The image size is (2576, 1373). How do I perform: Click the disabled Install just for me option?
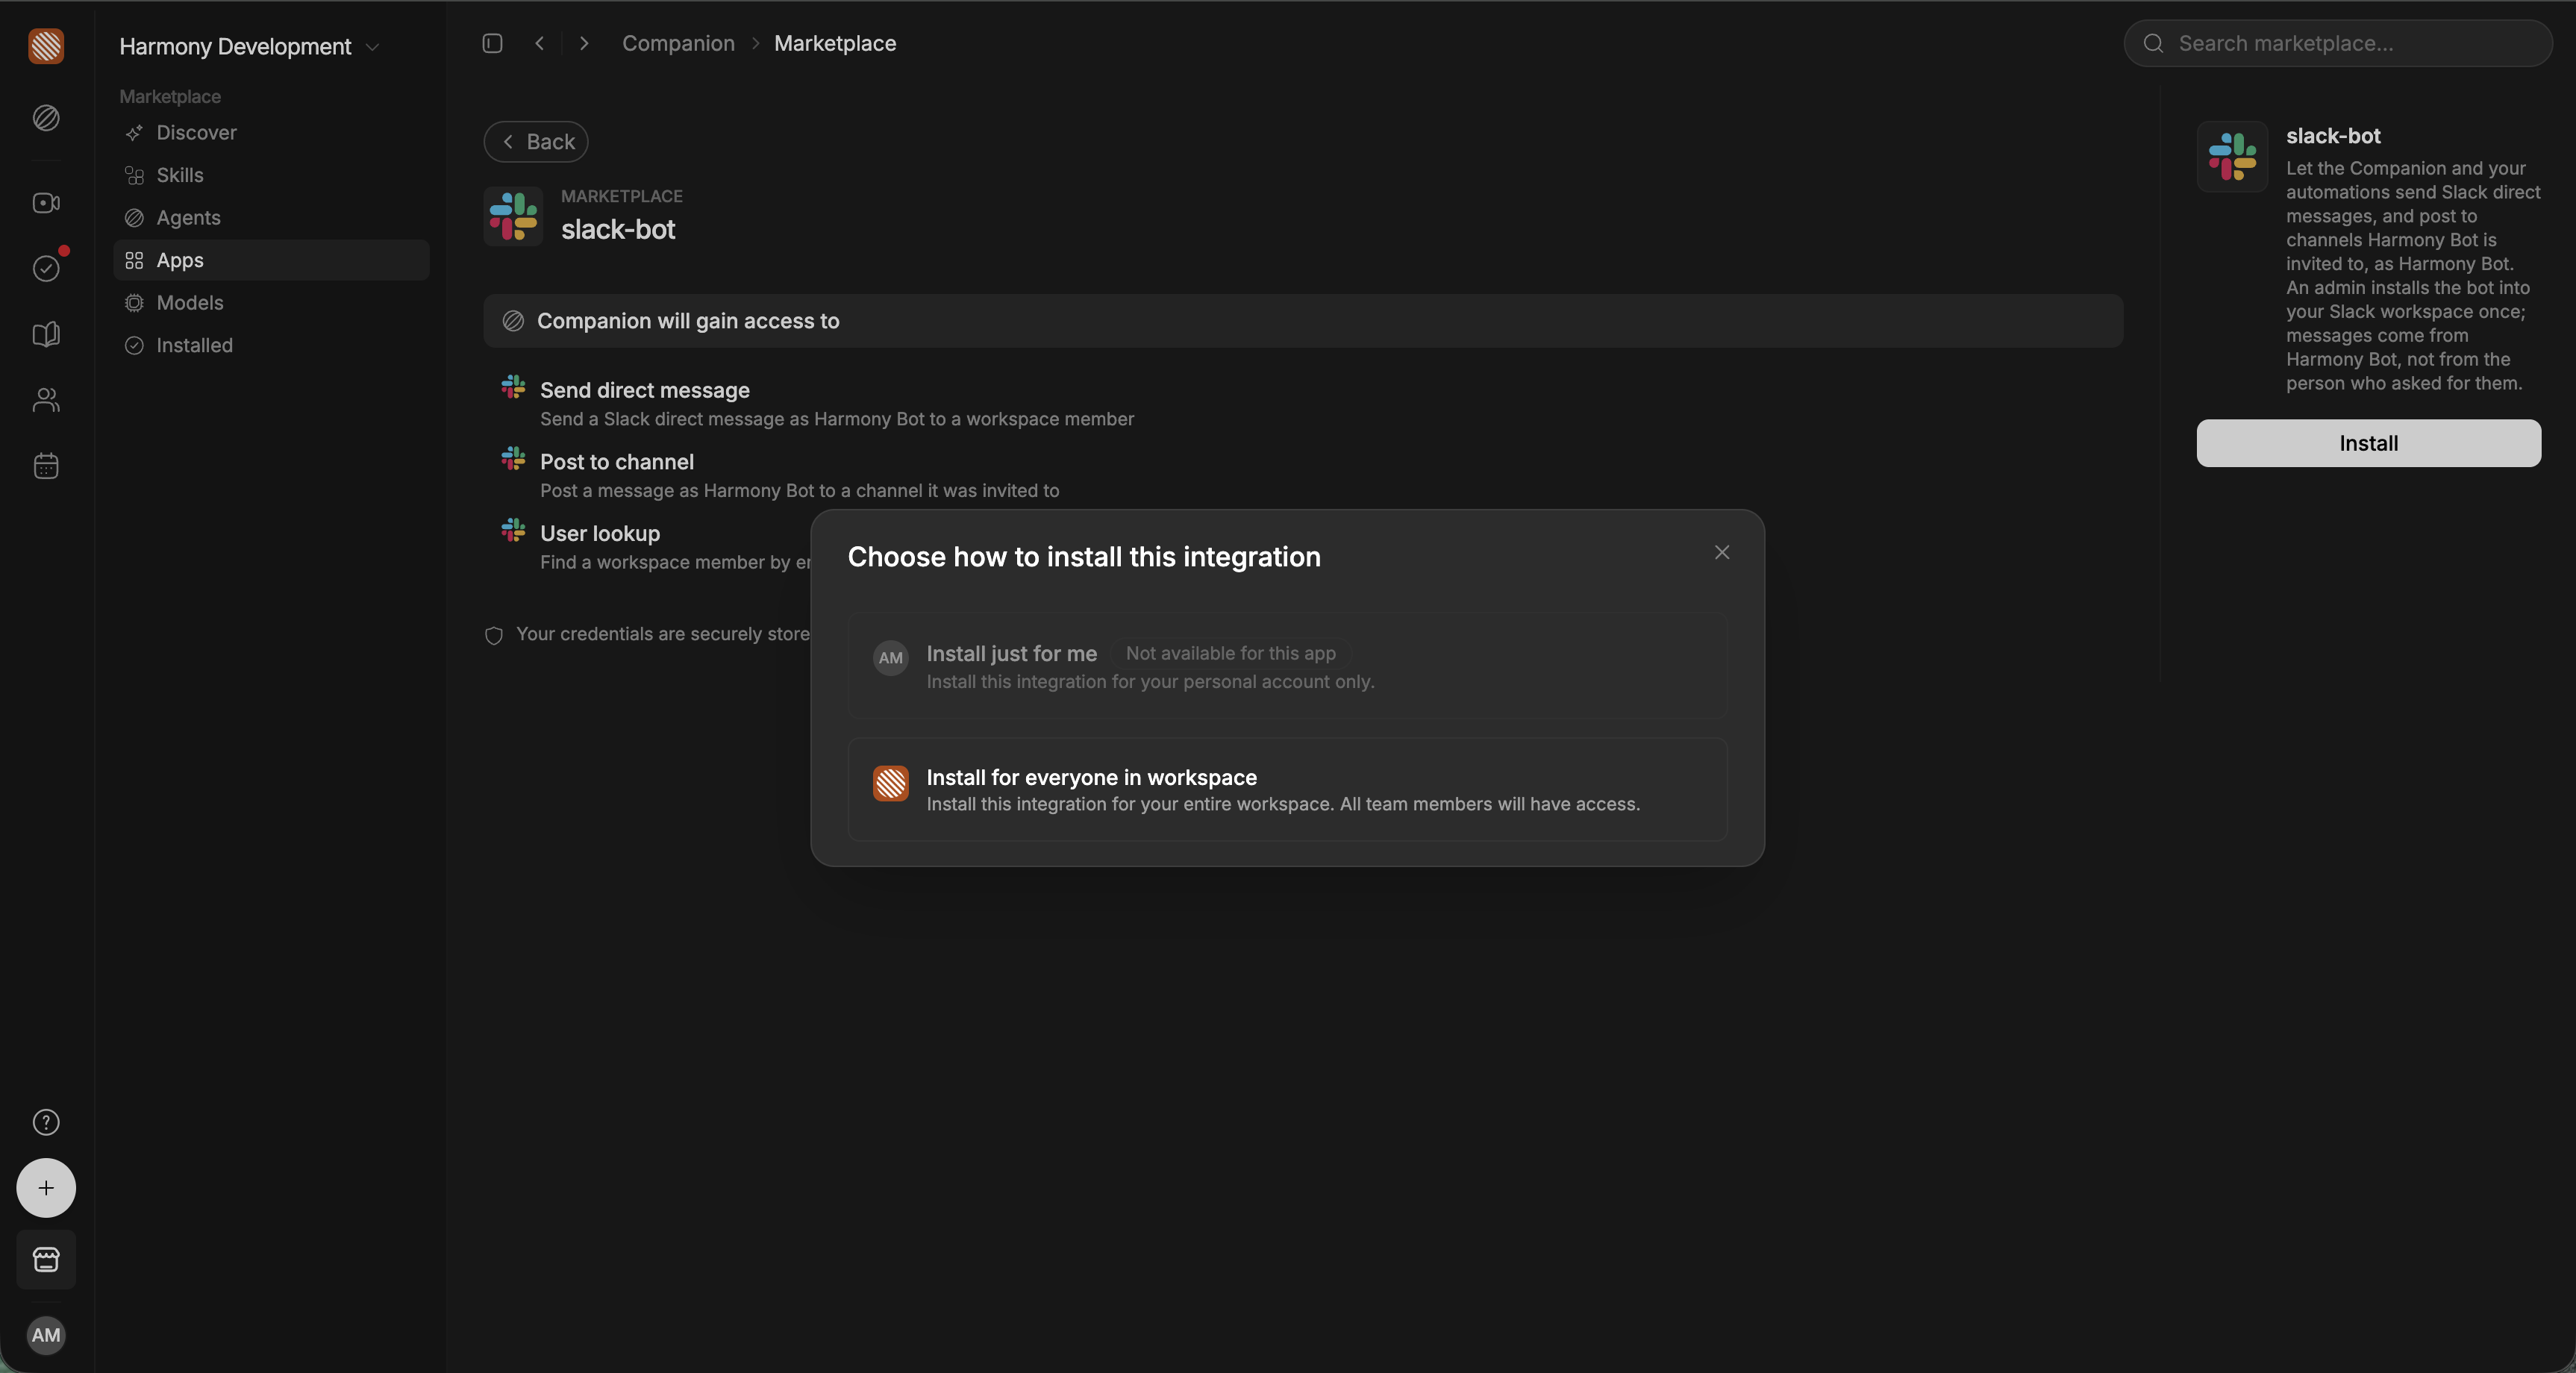point(1288,665)
